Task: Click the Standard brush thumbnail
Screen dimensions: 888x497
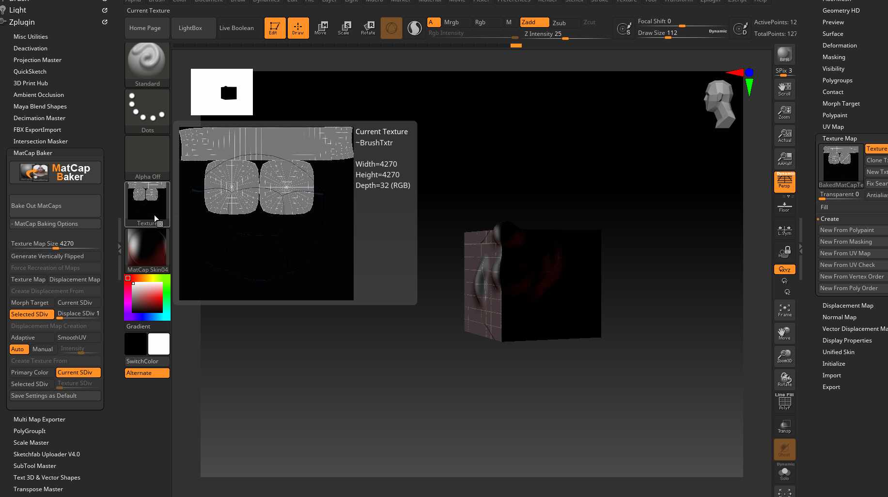Action: click(x=147, y=64)
